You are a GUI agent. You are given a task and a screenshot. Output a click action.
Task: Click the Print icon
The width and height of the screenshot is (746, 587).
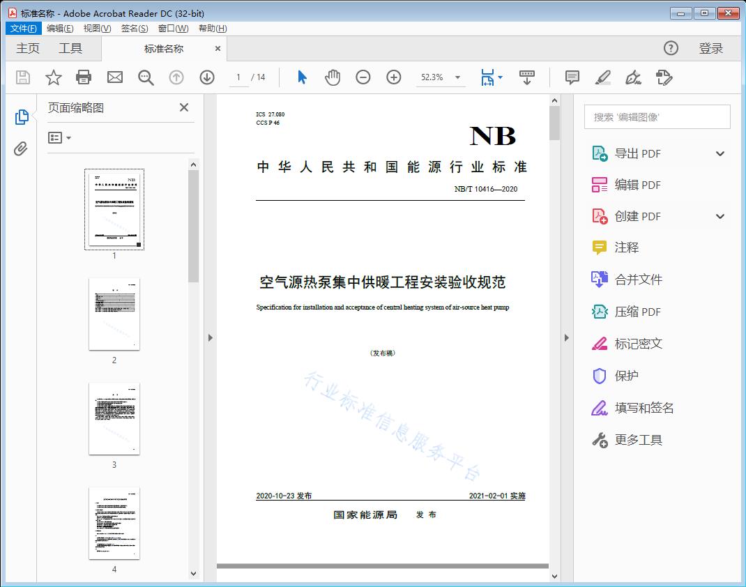pos(84,77)
